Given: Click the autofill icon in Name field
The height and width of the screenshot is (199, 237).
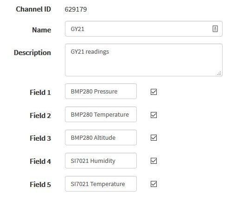Looking at the screenshot, I should coord(215,29).
